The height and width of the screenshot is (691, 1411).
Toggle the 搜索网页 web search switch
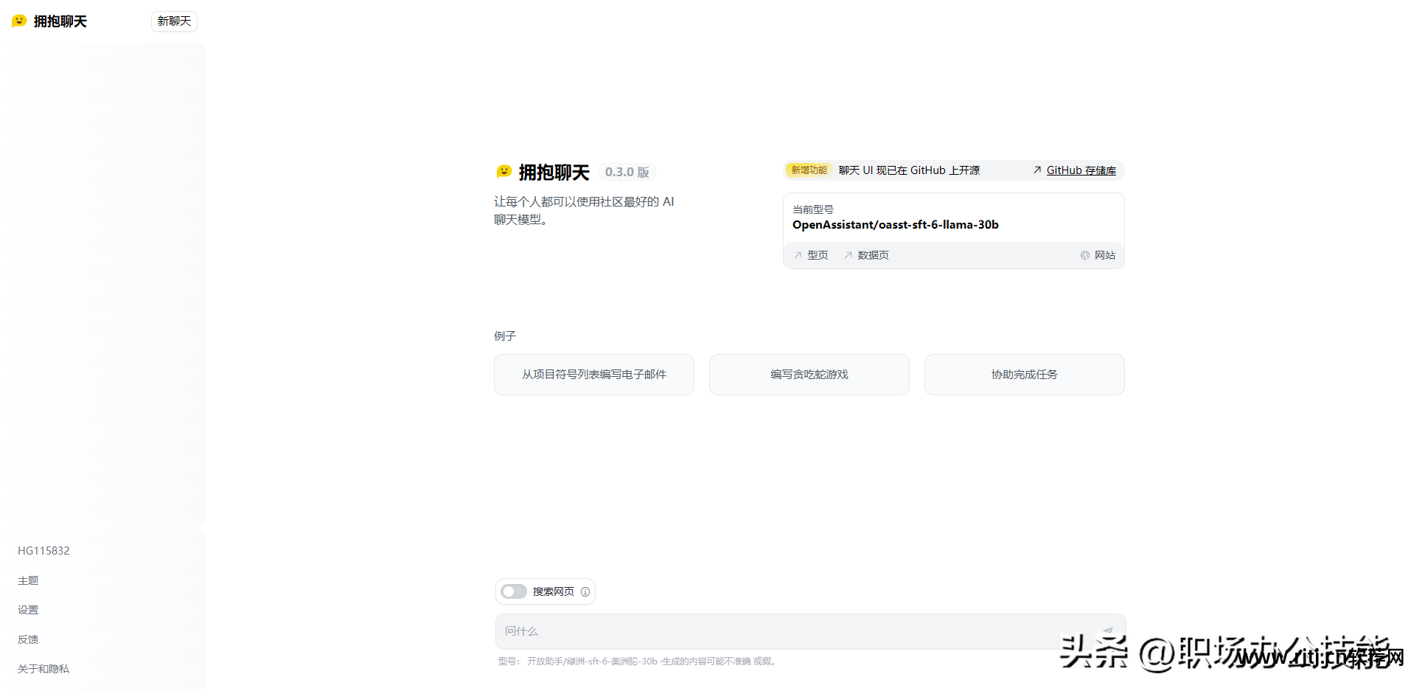point(514,591)
